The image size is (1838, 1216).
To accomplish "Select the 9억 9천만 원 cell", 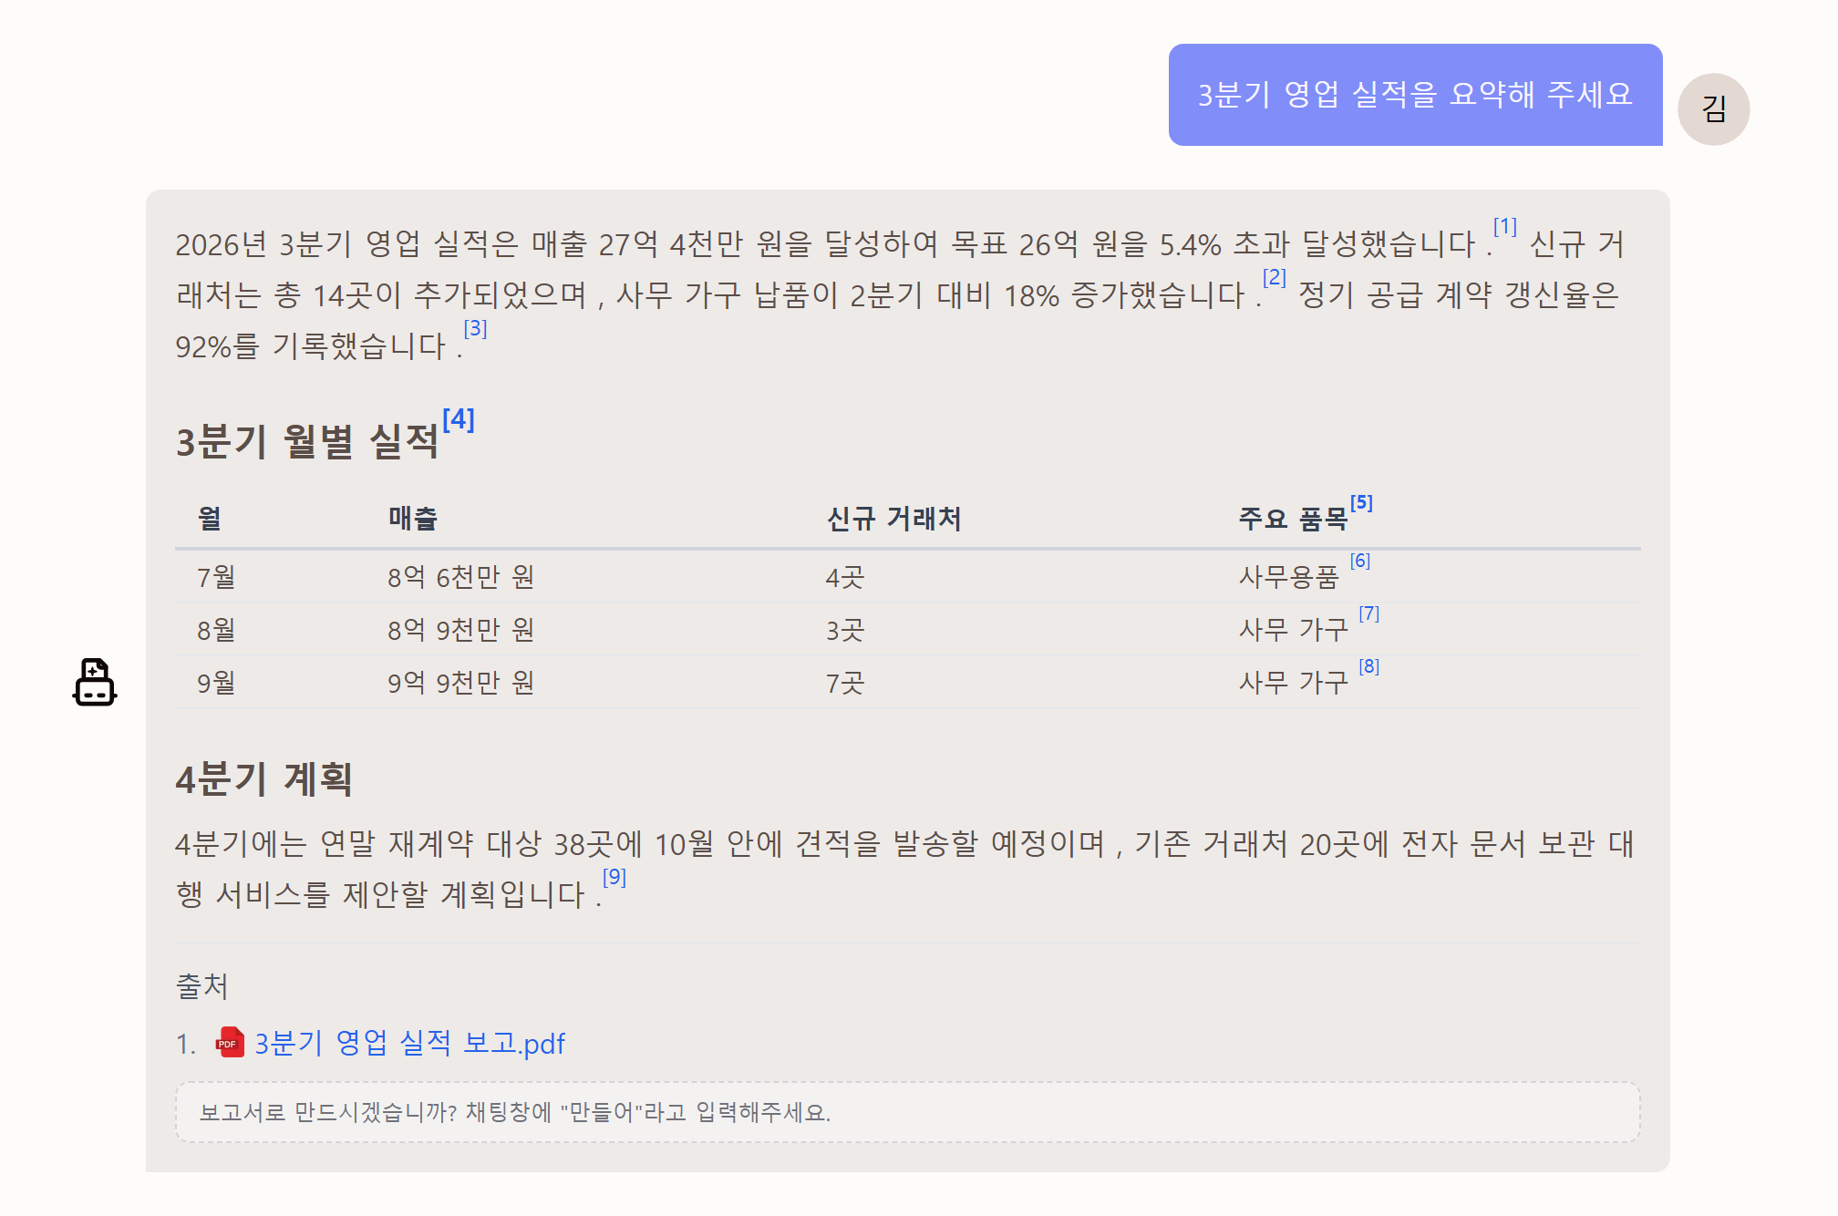I will click(x=461, y=682).
